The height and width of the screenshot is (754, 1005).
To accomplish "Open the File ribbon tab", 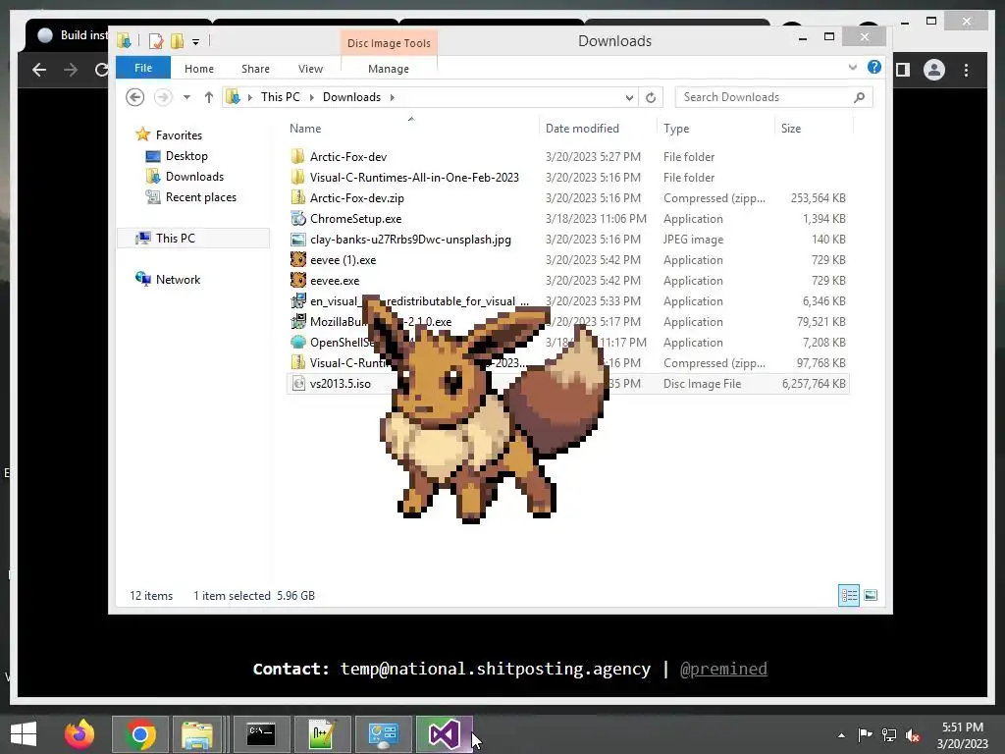I will [x=143, y=68].
